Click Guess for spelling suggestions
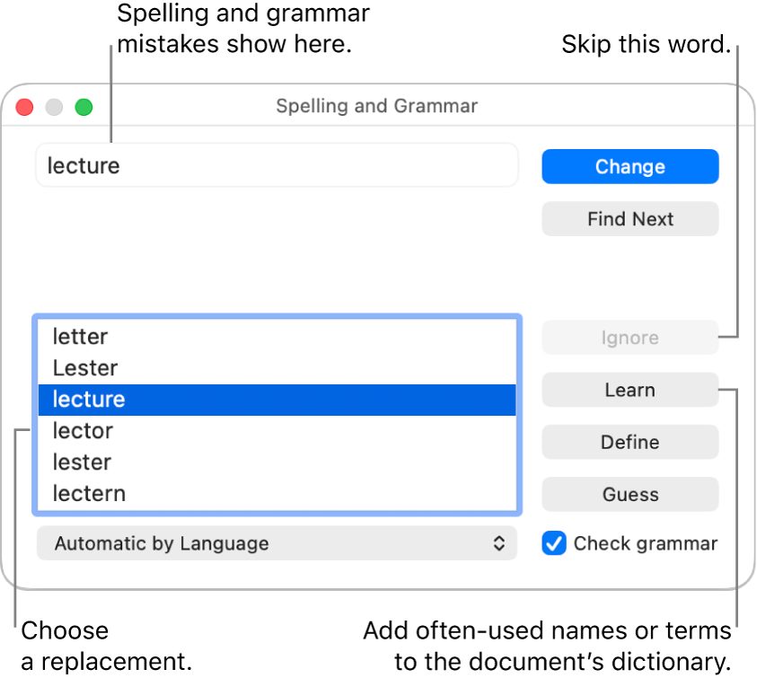The image size is (757, 678). 629,494
